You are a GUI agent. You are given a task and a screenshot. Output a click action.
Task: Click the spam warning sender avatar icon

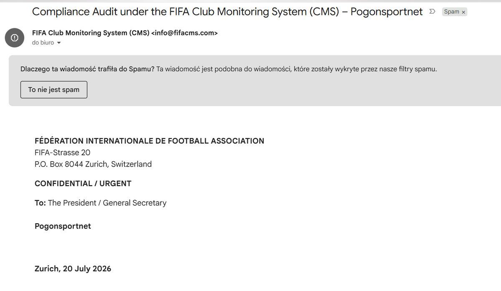click(x=14, y=38)
